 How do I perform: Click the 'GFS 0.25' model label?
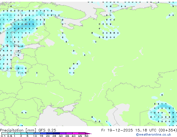47,130
